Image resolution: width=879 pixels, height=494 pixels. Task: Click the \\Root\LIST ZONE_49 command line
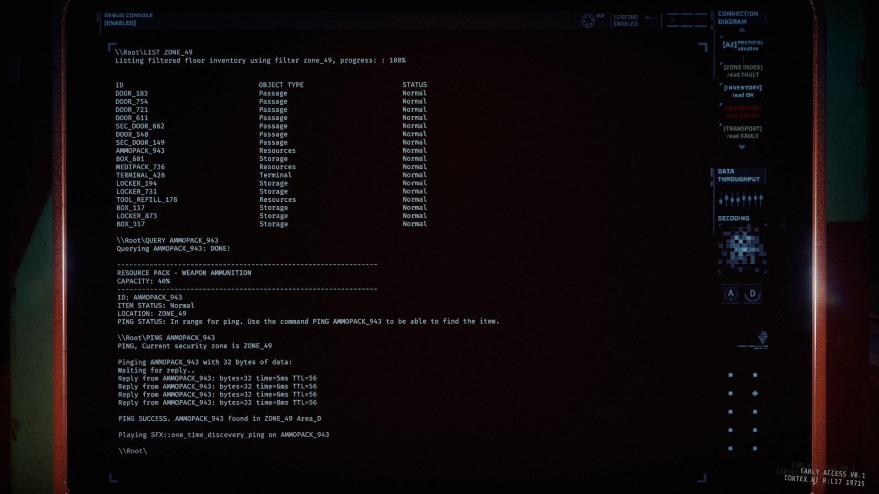click(154, 52)
